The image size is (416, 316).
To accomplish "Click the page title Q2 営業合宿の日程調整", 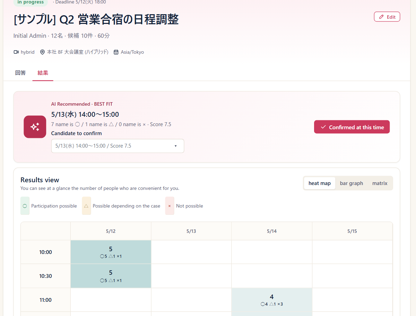I will click(96, 20).
